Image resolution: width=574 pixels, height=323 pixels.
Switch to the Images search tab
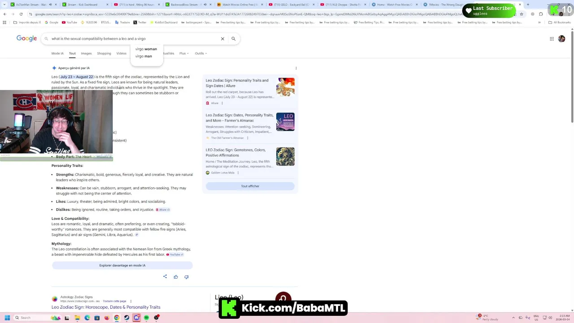click(86, 53)
